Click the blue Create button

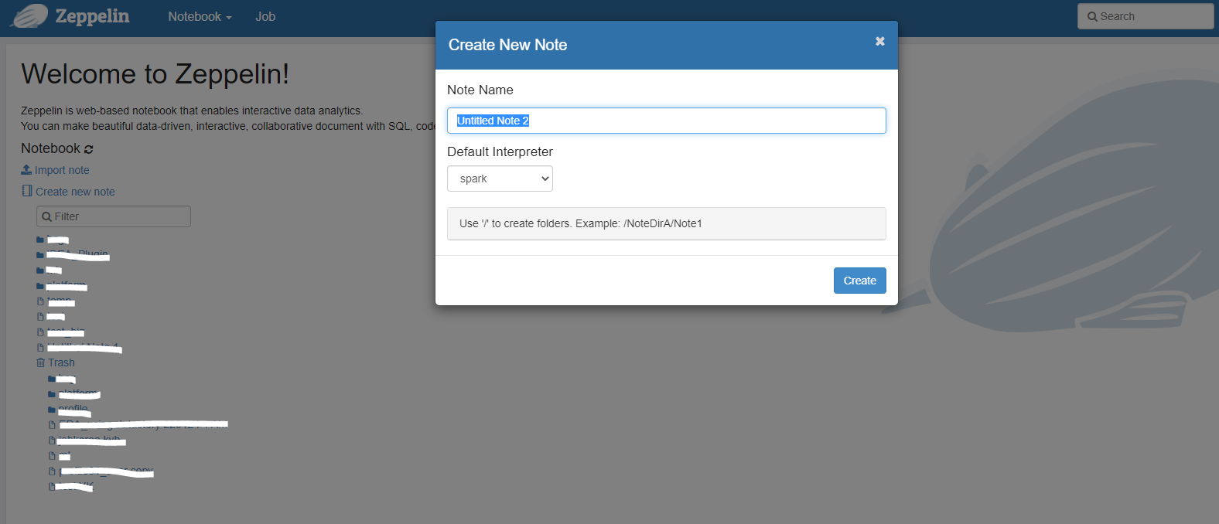click(x=859, y=281)
